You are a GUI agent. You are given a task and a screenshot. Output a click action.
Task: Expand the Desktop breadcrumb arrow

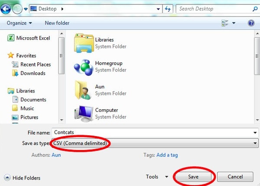pos(62,9)
